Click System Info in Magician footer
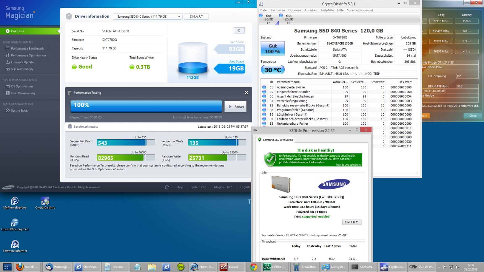484x272 pixels. pos(198,187)
